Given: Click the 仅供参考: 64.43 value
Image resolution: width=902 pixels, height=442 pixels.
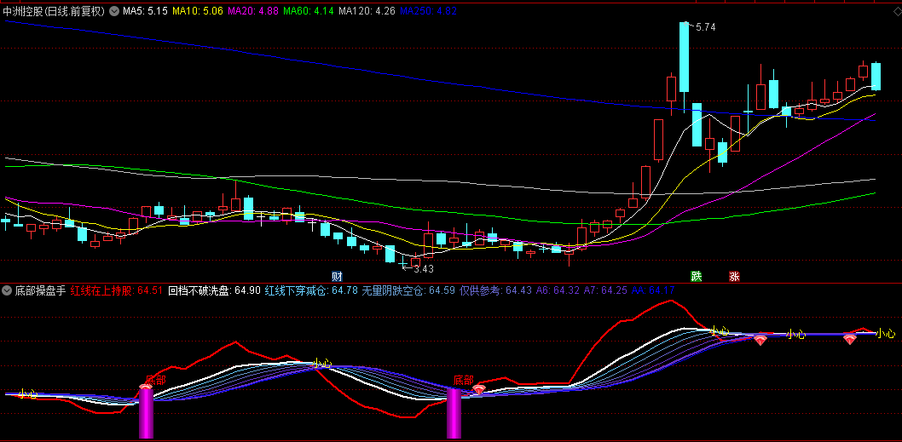Looking at the screenshot, I should coord(495,290).
